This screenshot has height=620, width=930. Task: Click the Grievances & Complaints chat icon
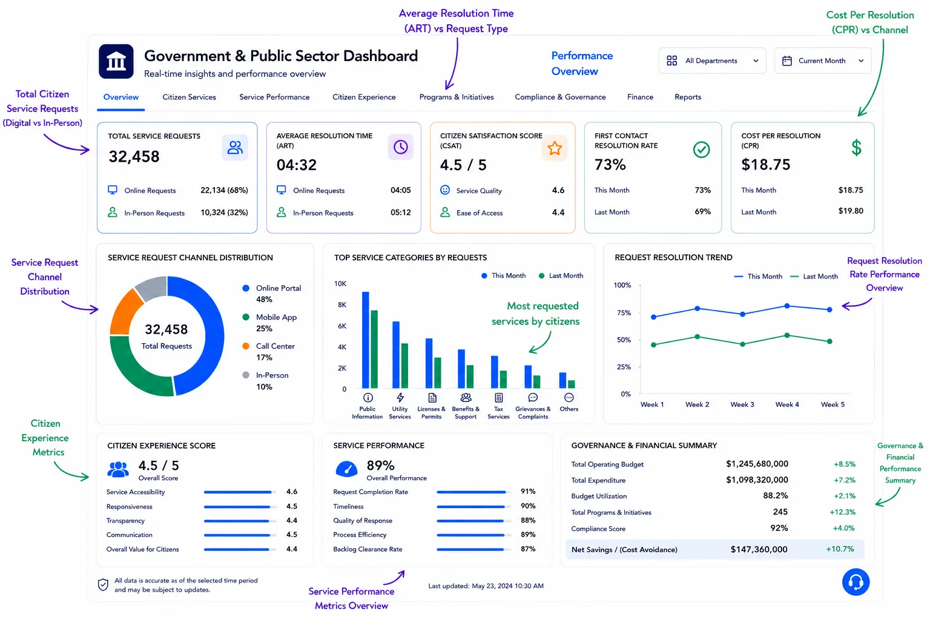coord(533,398)
